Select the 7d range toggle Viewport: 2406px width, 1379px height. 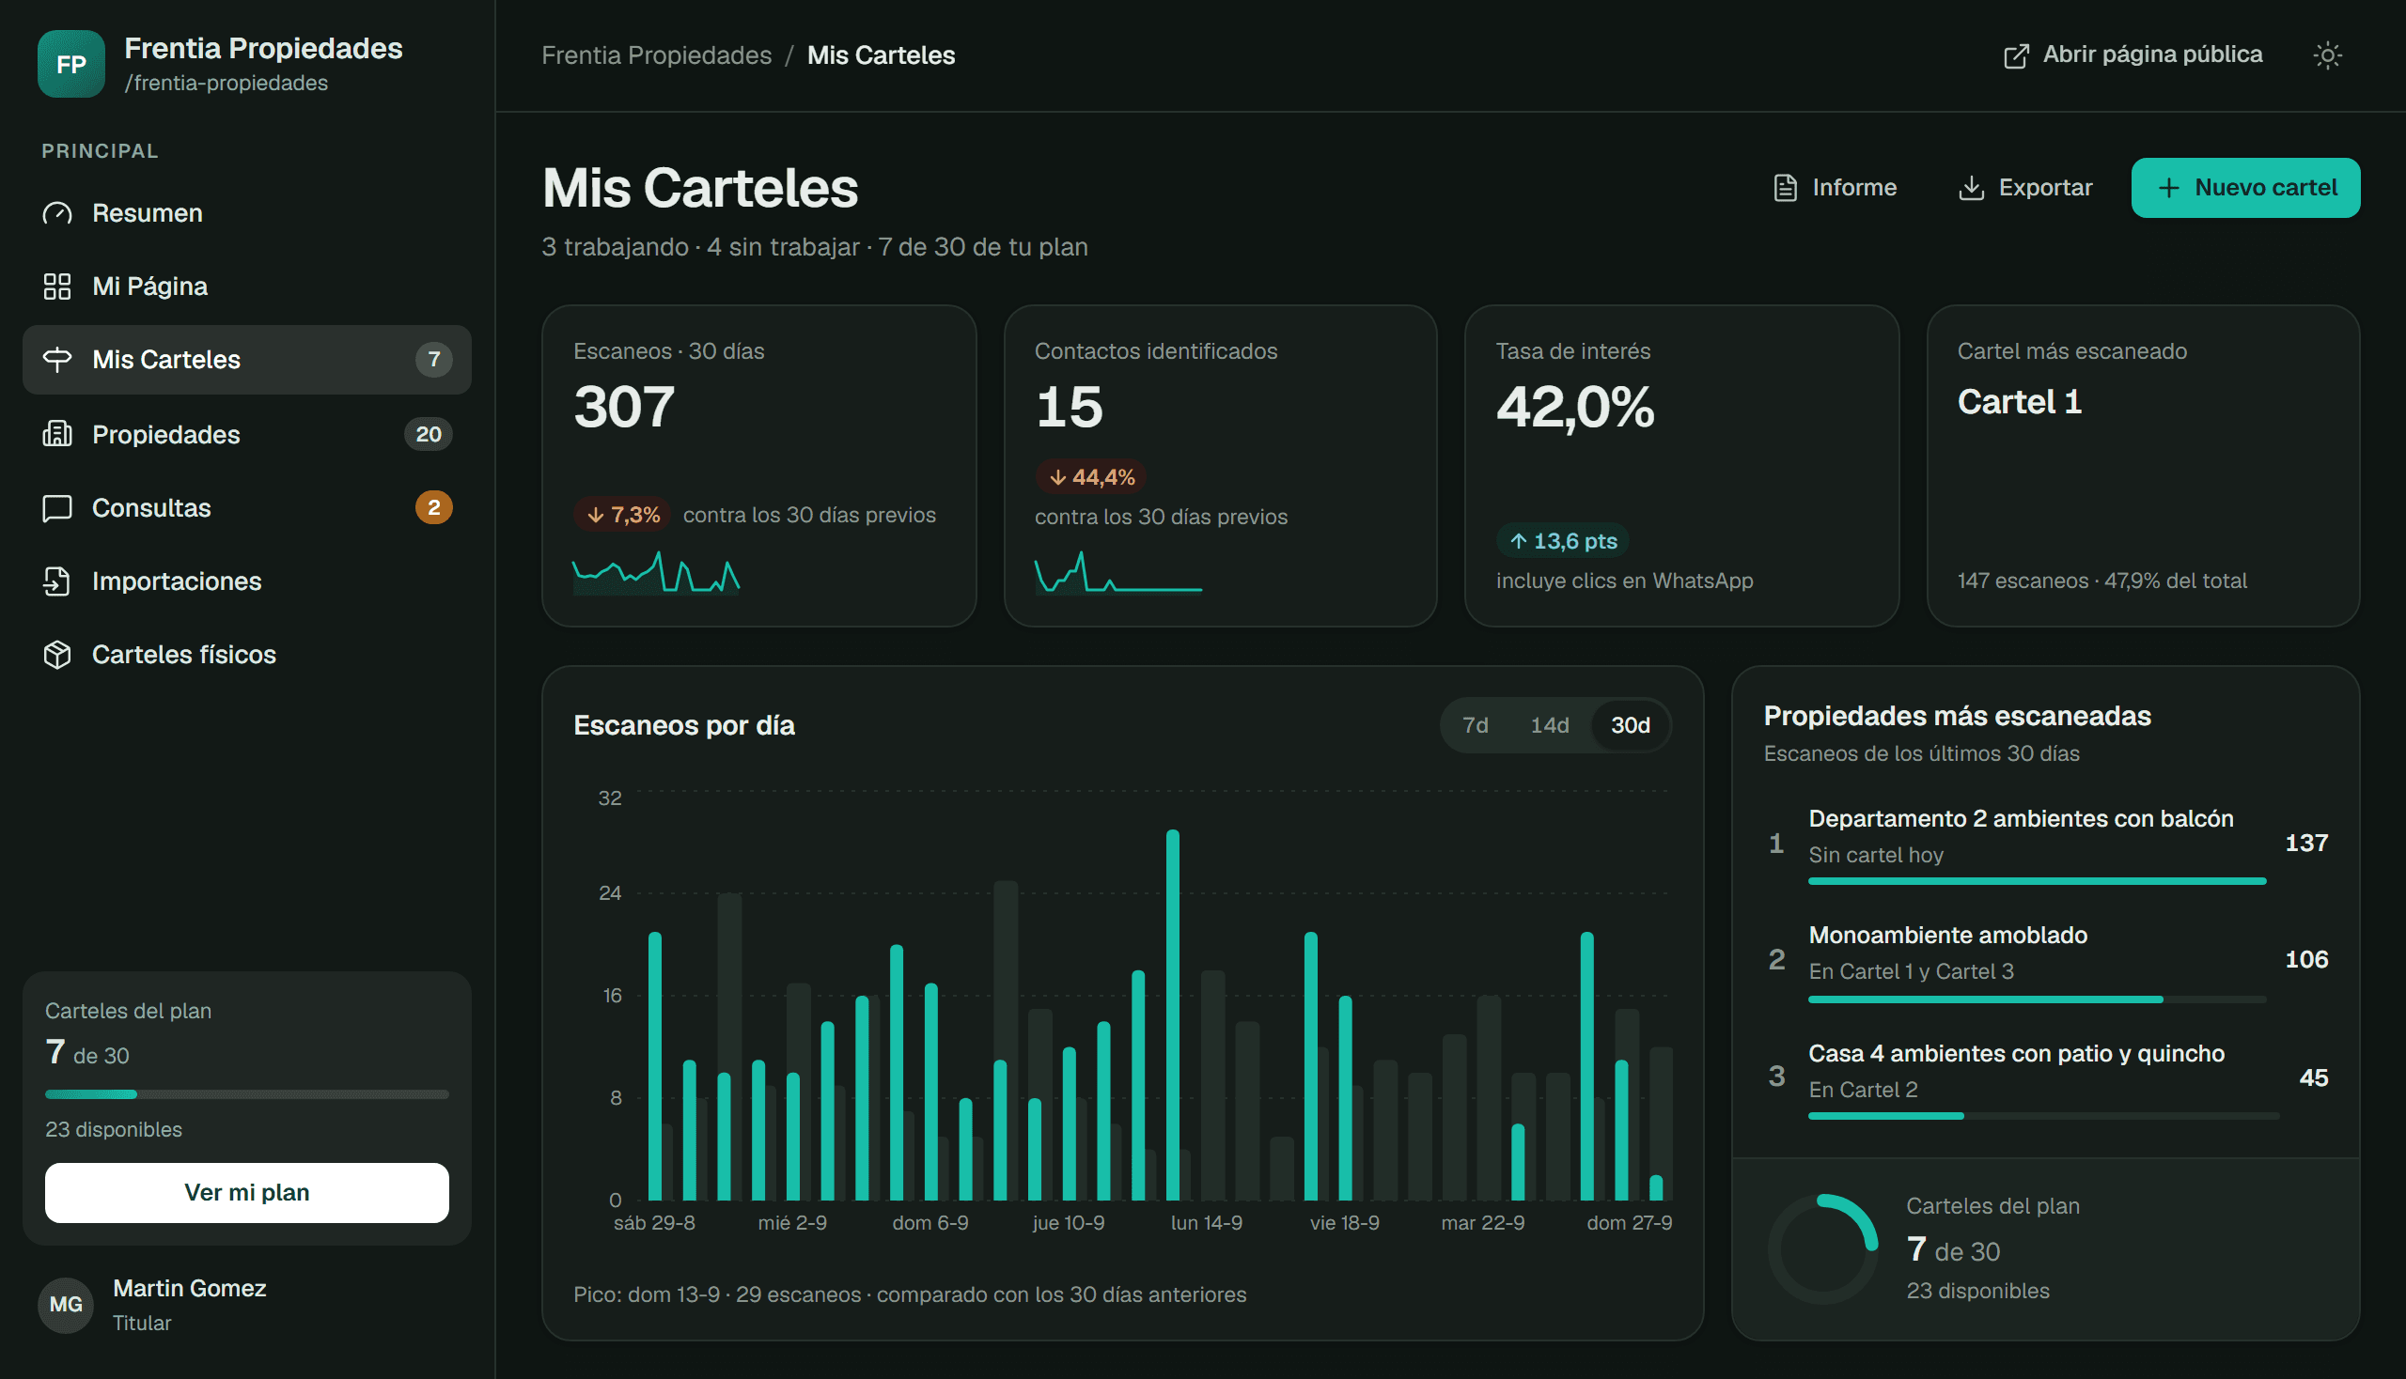click(1475, 725)
